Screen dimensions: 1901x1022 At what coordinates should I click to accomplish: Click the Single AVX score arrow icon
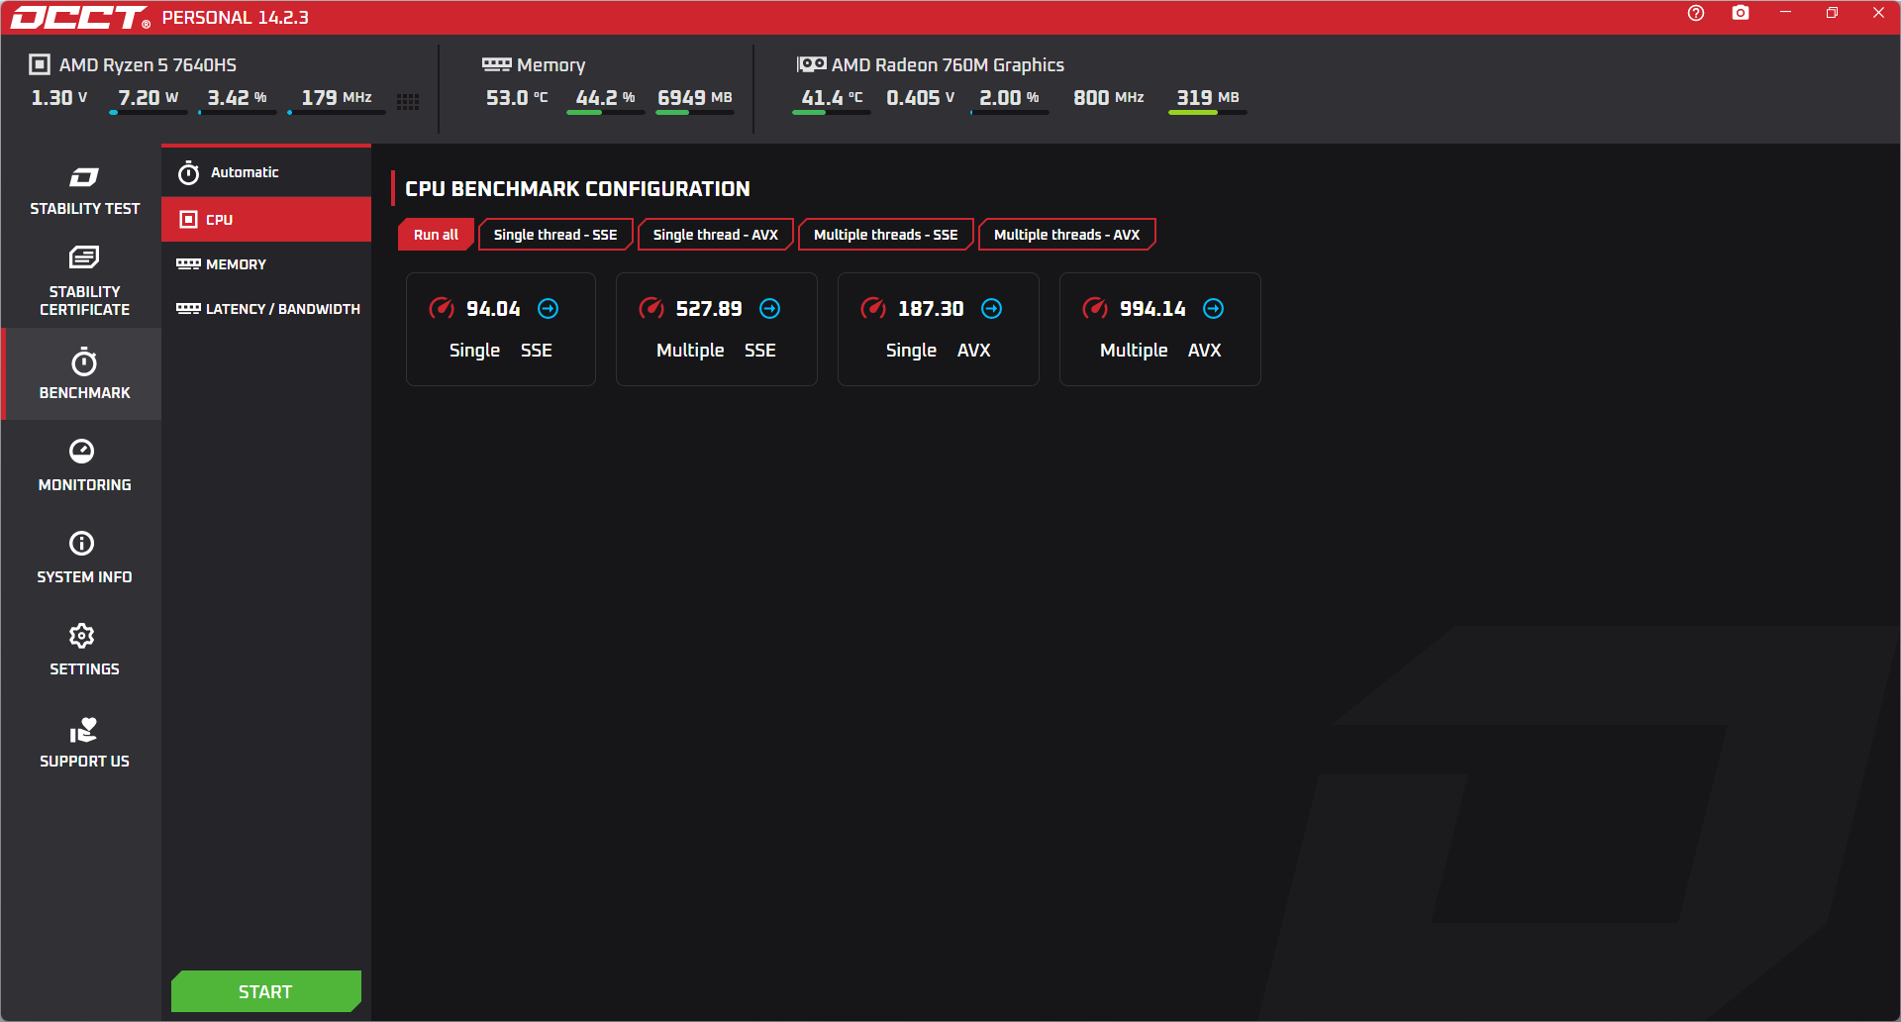coord(991,309)
